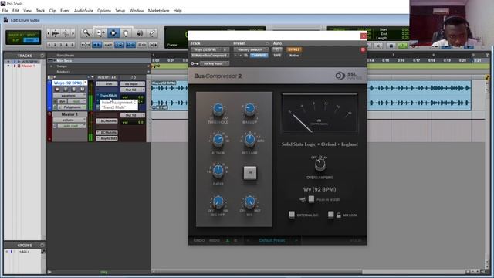Open the AudioSuite menu

(83, 10)
